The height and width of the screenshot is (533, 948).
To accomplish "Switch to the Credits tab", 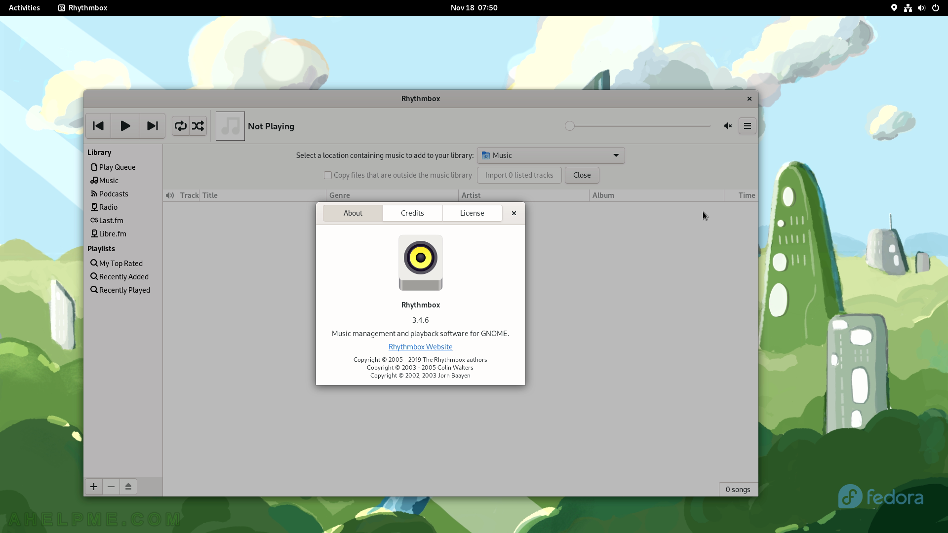I will pyautogui.click(x=412, y=213).
